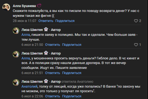Screen dimensions: 148x99
Task: Open Лиза Шинтея avatar on 21:50 reply
Action: coord(16,31)
